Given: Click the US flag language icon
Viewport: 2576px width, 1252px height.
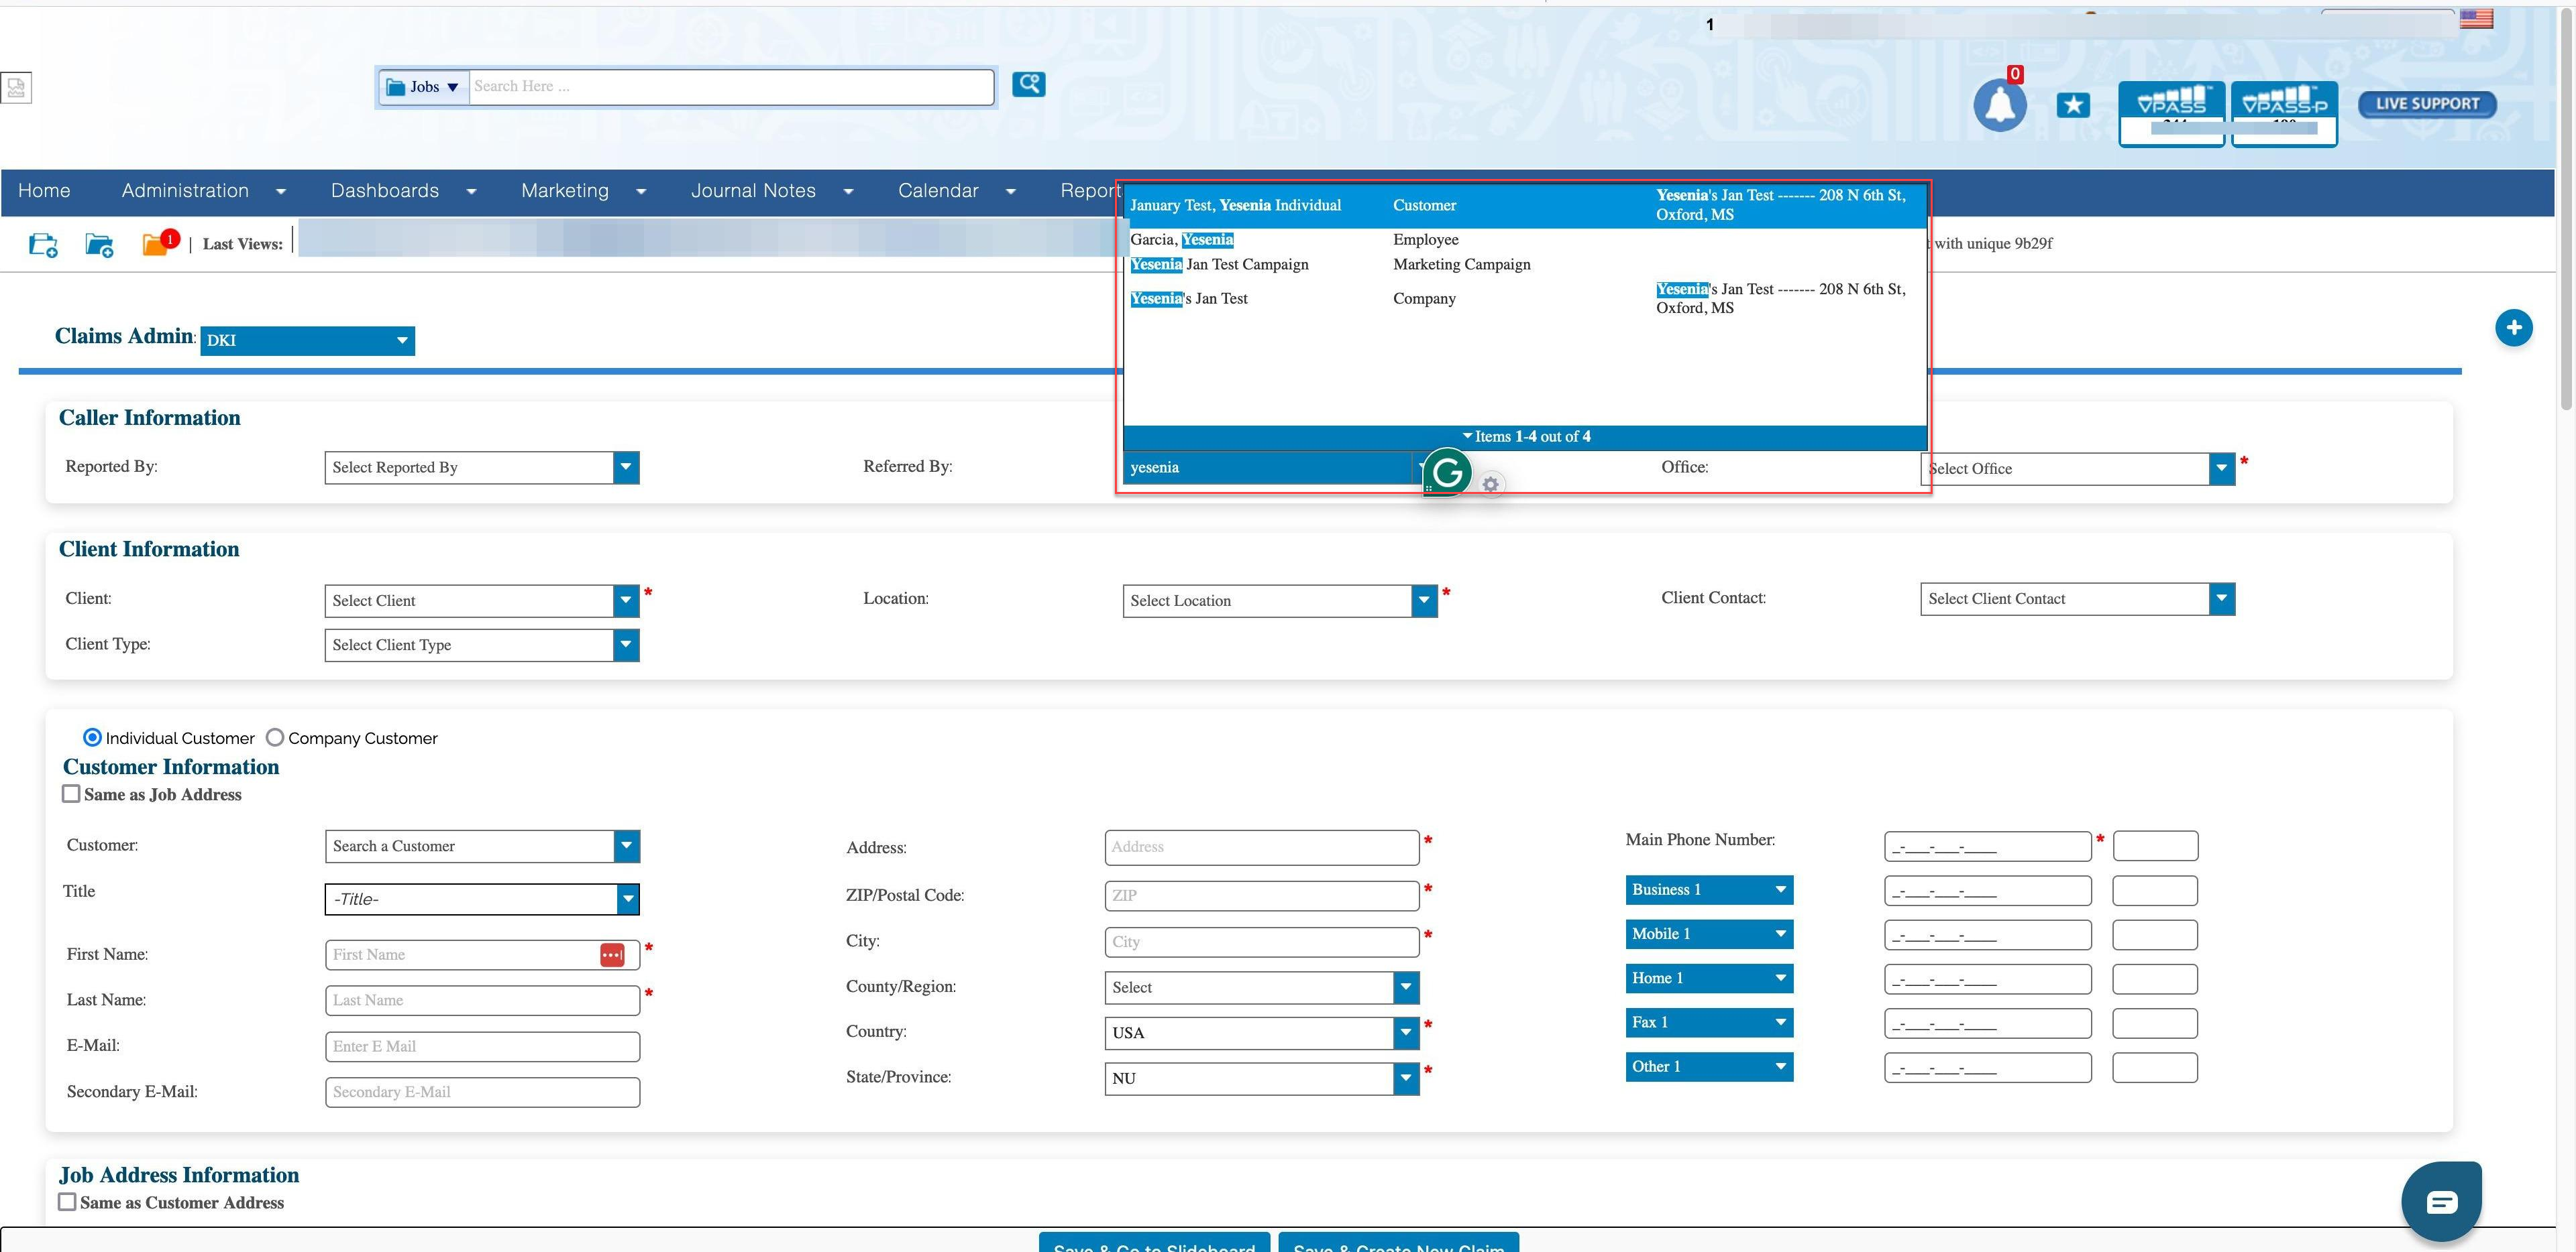Looking at the screenshot, I should pos(2476,19).
